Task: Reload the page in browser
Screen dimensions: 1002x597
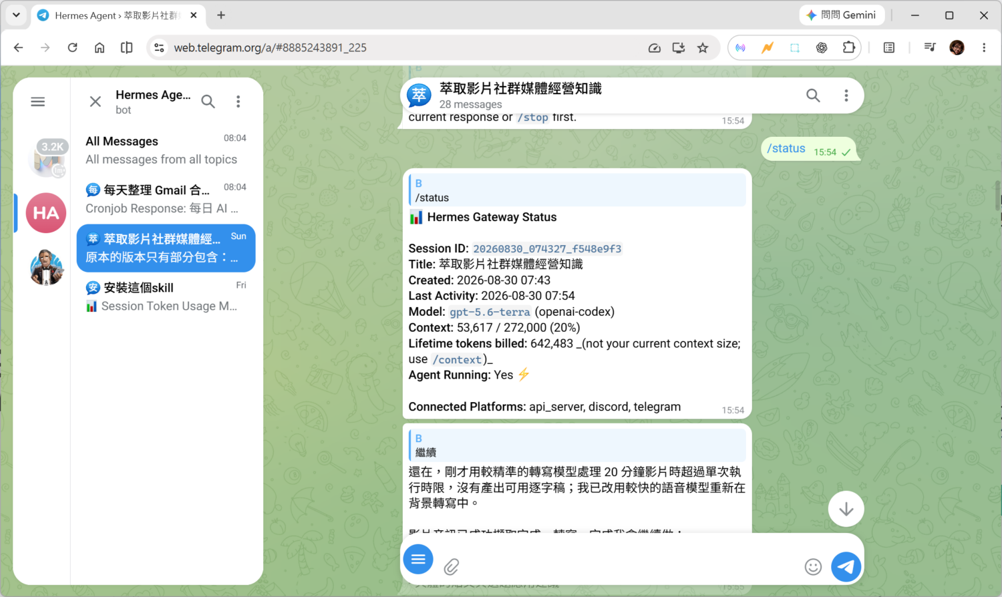Action: (x=72, y=47)
